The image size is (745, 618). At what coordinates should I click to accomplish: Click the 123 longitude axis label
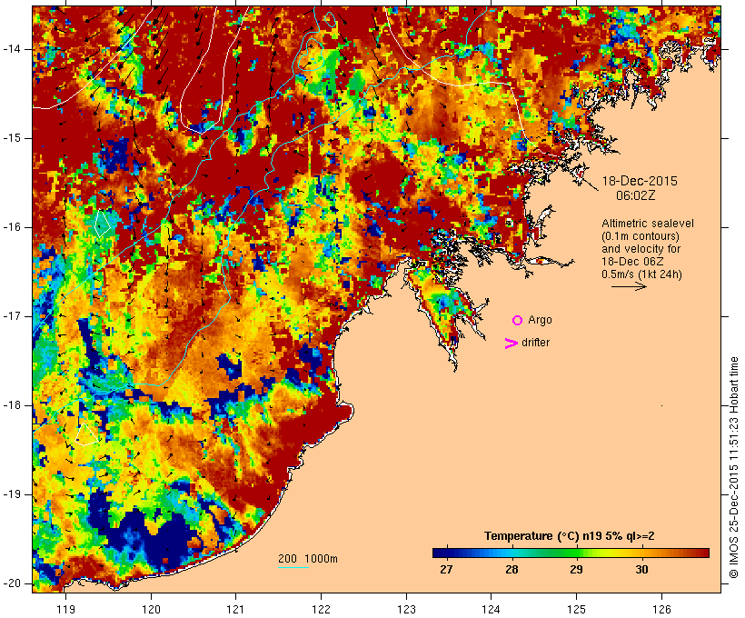pos(406,610)
